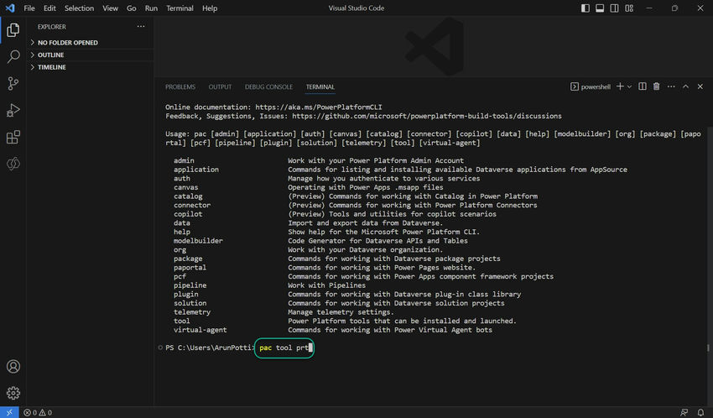The image size is (713, 418).
Task: Toggle the panel layout button
Action: click(600, 8)
